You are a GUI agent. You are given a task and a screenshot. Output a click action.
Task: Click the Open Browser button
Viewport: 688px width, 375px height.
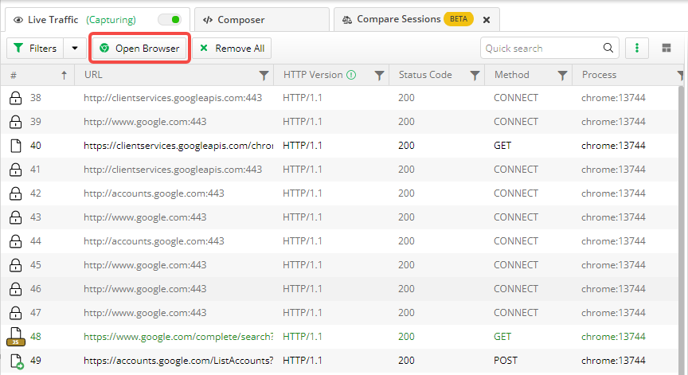(x=139, y=49)
